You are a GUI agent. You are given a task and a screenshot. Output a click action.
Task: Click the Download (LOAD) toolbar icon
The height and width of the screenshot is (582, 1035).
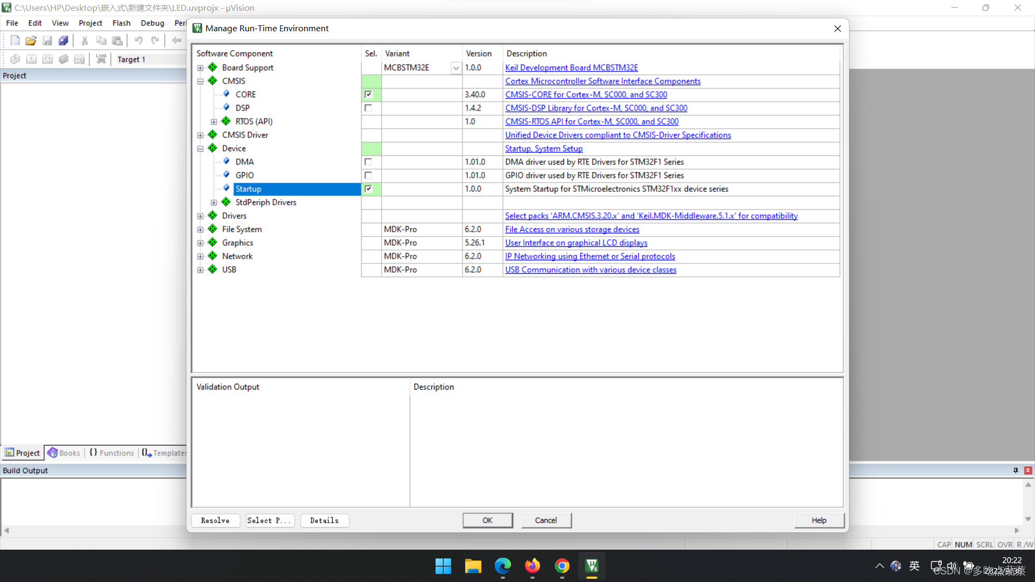(x=101, y=59)
